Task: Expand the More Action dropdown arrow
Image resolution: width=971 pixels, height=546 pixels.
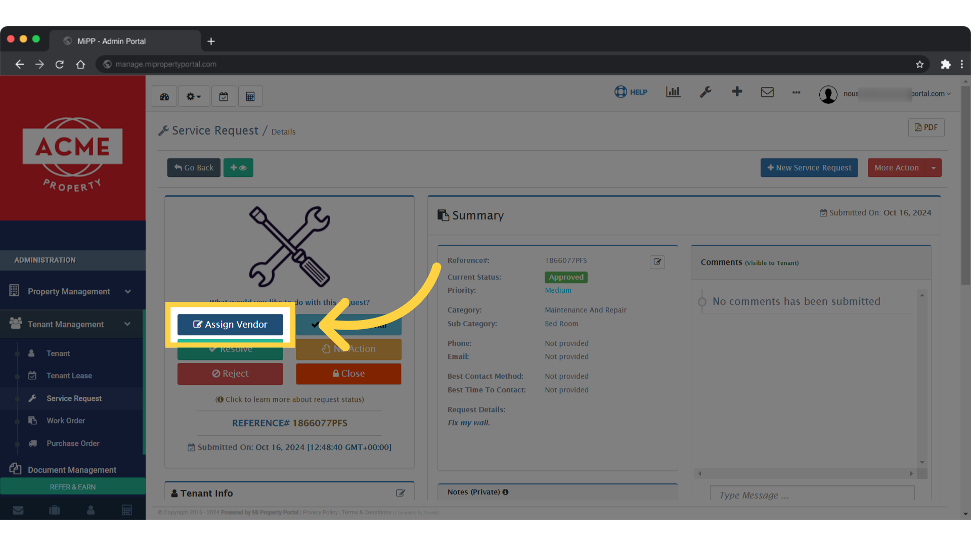Action: click(x=934, y=167)
